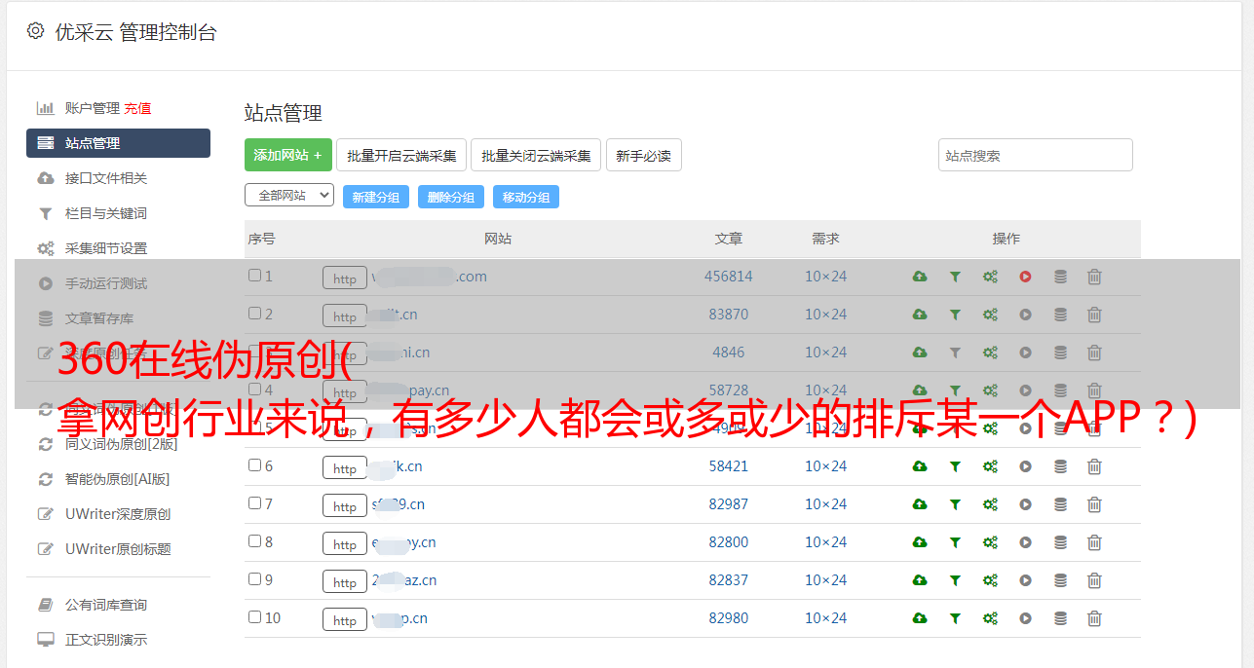Screen dimensions: 1254x668
Task: Open the 全部网站 group dropdown
Action: 289,195
